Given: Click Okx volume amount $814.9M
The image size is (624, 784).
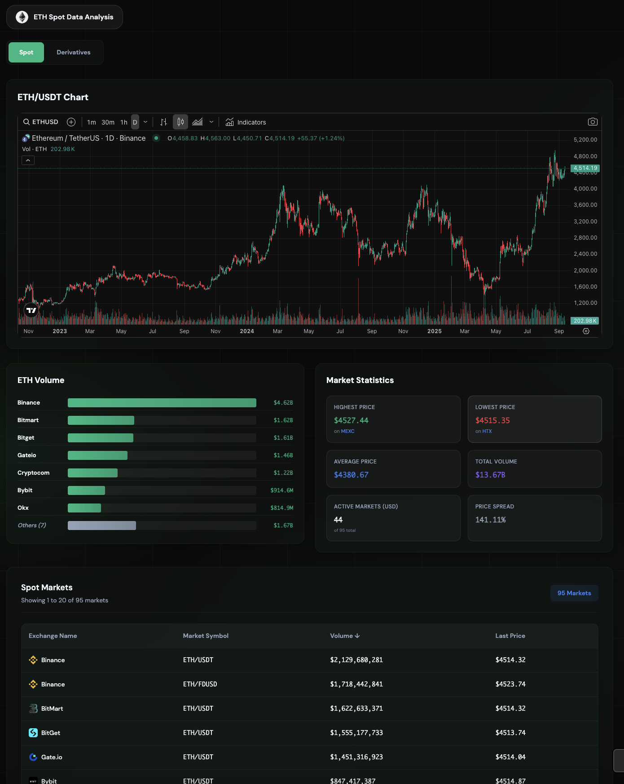Looking at the screenshot, I should coord(282,508).
